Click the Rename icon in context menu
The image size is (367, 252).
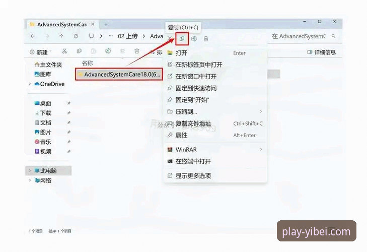click(194, 39)
